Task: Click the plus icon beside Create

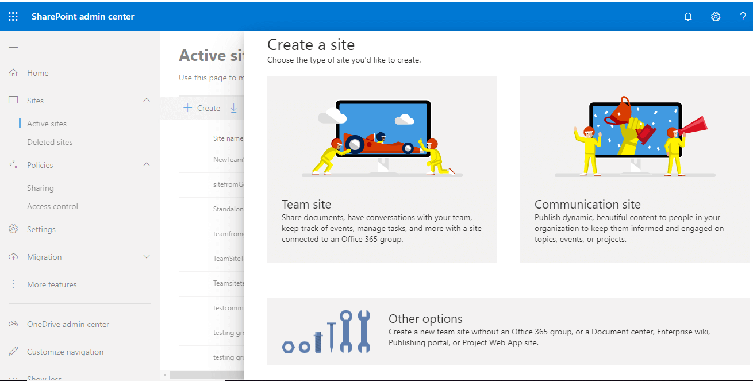Action: point(187,108)
